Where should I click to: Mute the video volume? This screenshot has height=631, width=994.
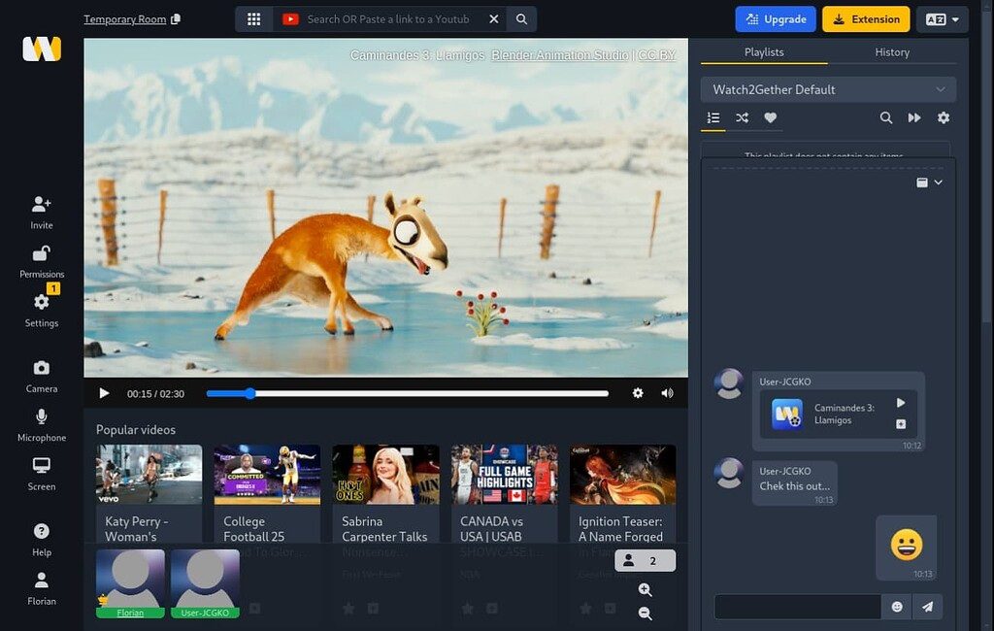(x=667, y=393)
